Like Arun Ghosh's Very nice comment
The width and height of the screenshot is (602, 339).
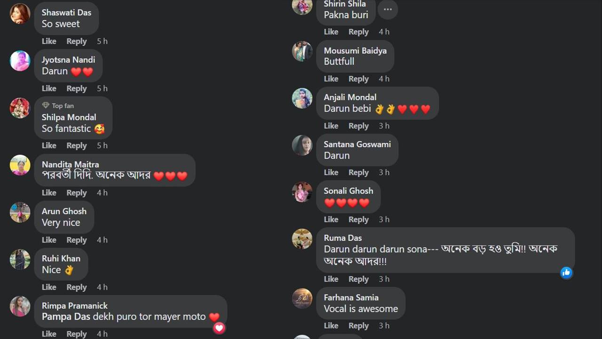tap(49, 240)
